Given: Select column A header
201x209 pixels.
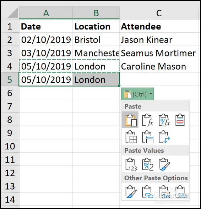Looking at the screenshot, I should coord(46,13).
